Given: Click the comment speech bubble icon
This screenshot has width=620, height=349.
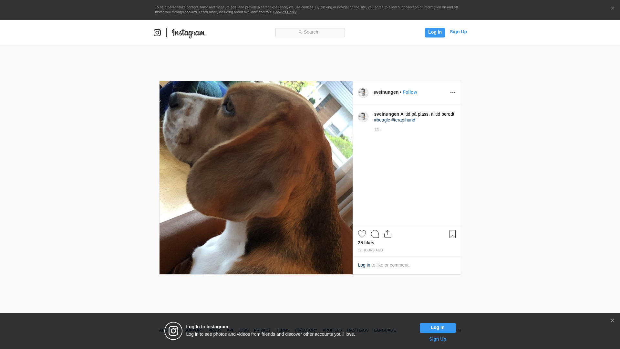Looking at the screenshot, I should click(375, 234).
